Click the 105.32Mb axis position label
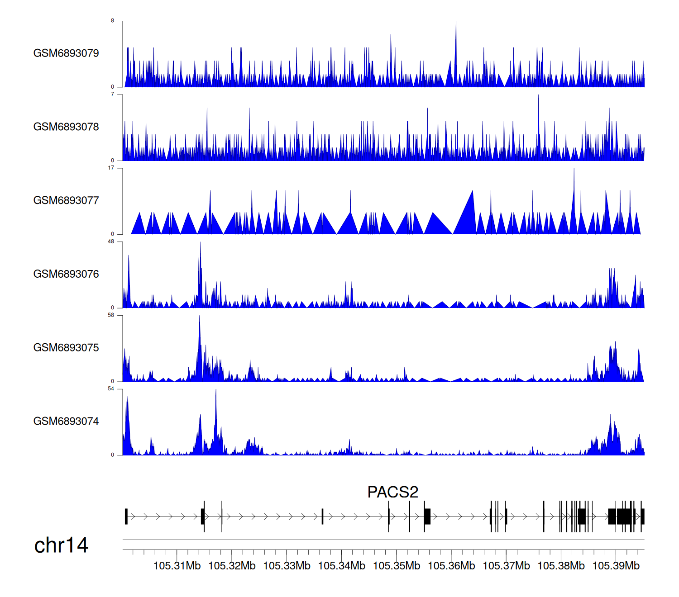This screenshot has width=679, height=597. click(x=232, y=566)
